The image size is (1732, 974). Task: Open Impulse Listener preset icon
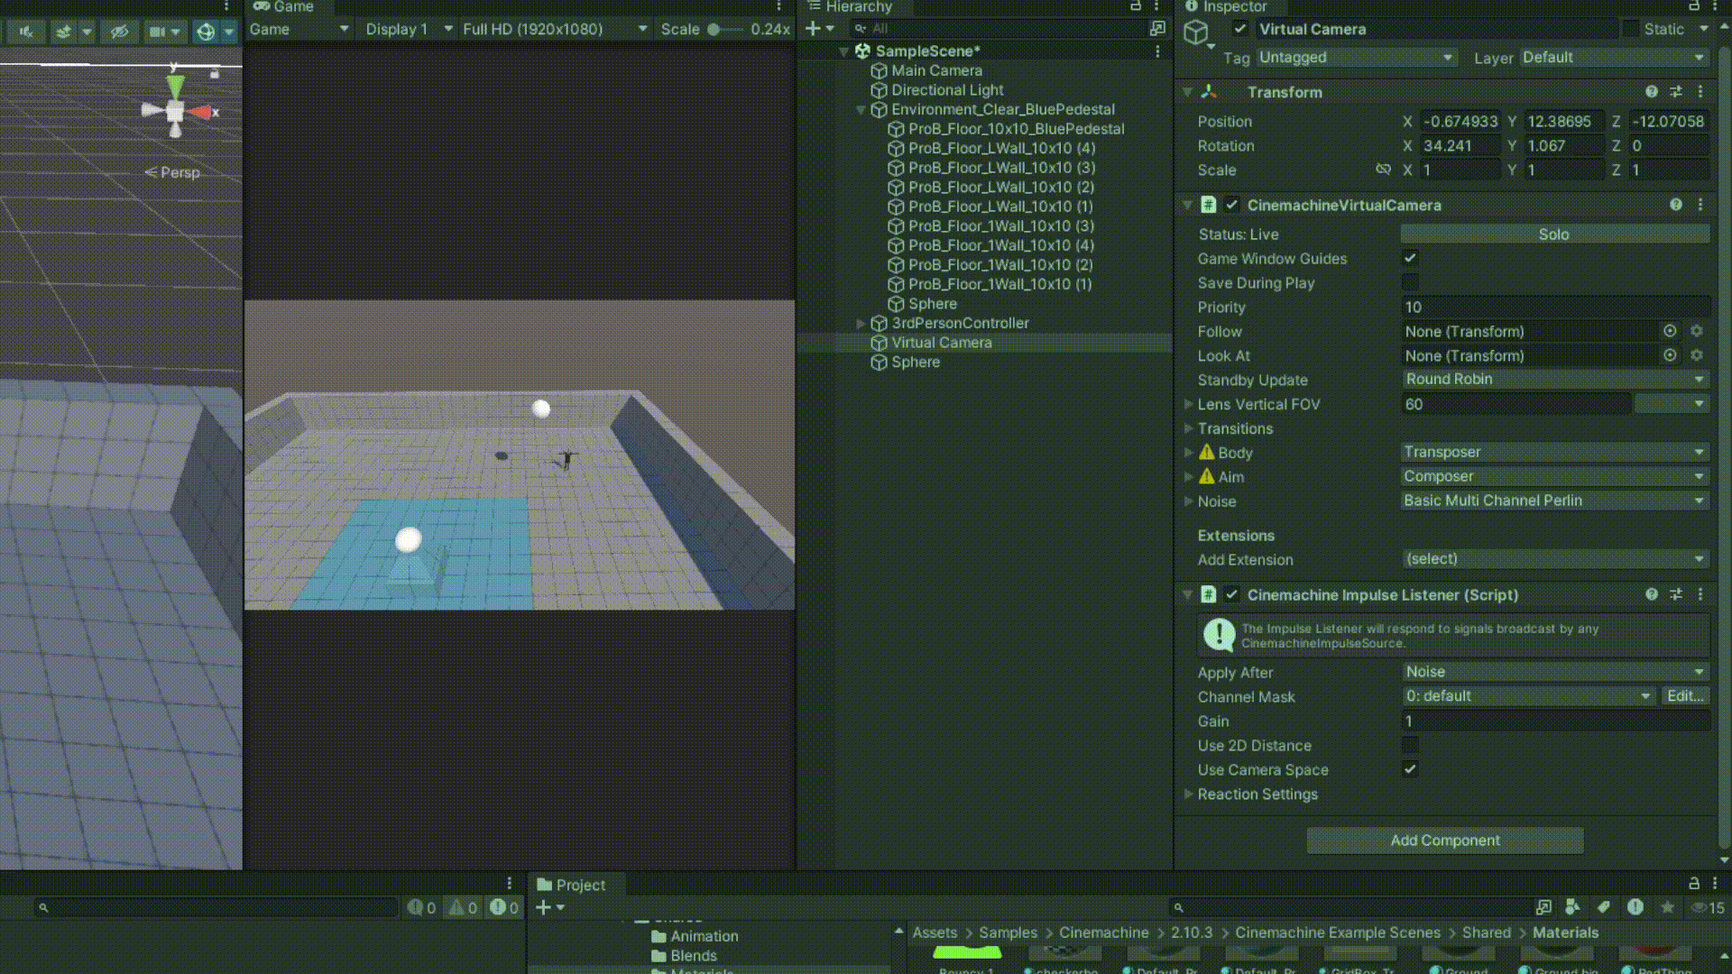tap(1676, 595)
